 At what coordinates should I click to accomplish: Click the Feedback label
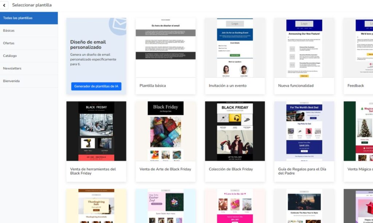pos(356,86)
